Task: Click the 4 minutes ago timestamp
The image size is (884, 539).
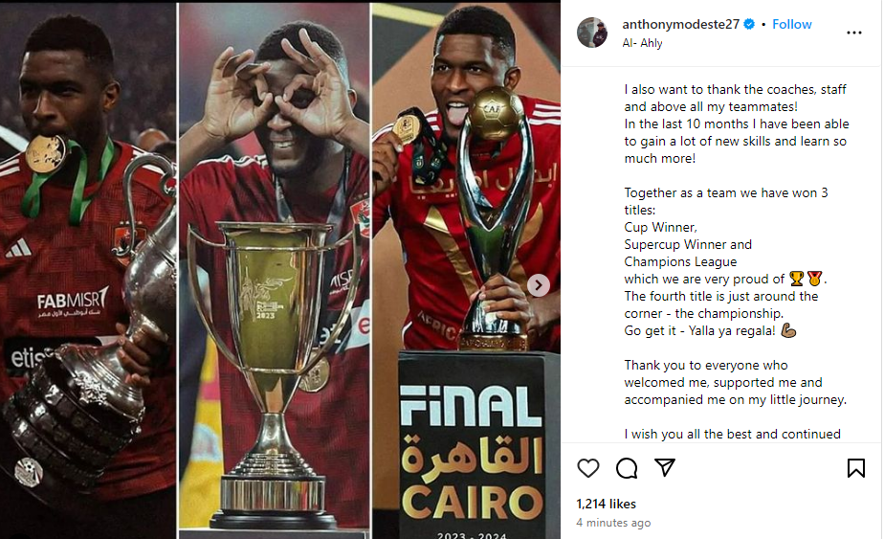Action: [x=613, y=523]
